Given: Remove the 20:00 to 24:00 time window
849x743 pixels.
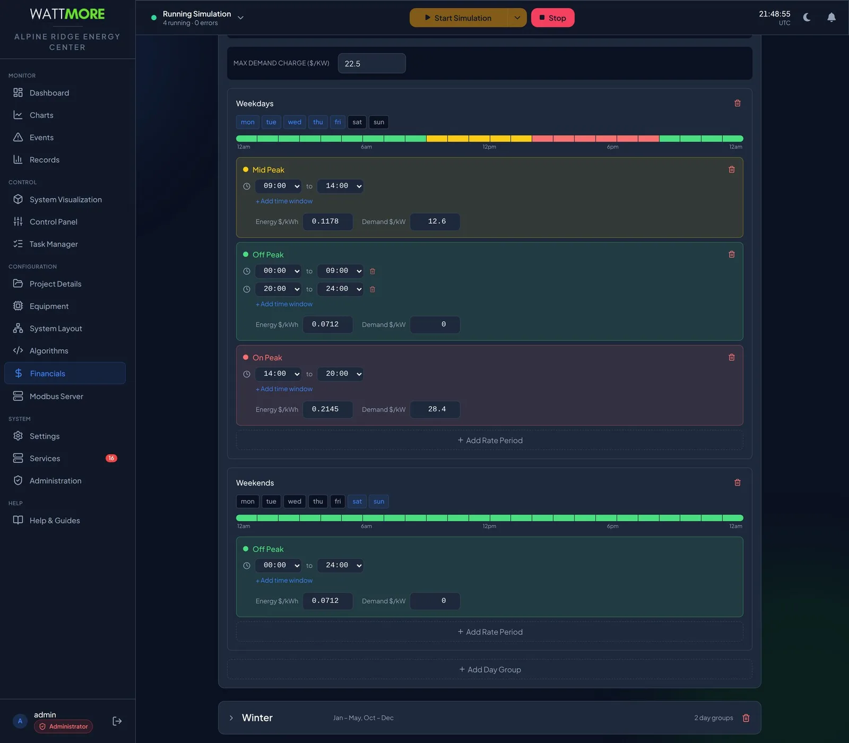Looking at the screenshot, I should pyautogui.click(x=372, y=289).
